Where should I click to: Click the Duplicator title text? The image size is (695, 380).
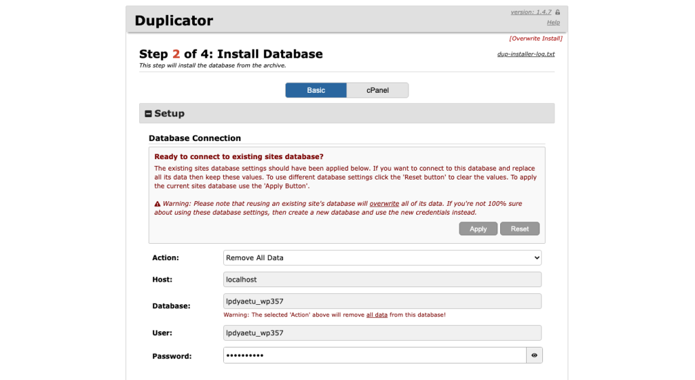pyautogui.click(x=174, y=20)
